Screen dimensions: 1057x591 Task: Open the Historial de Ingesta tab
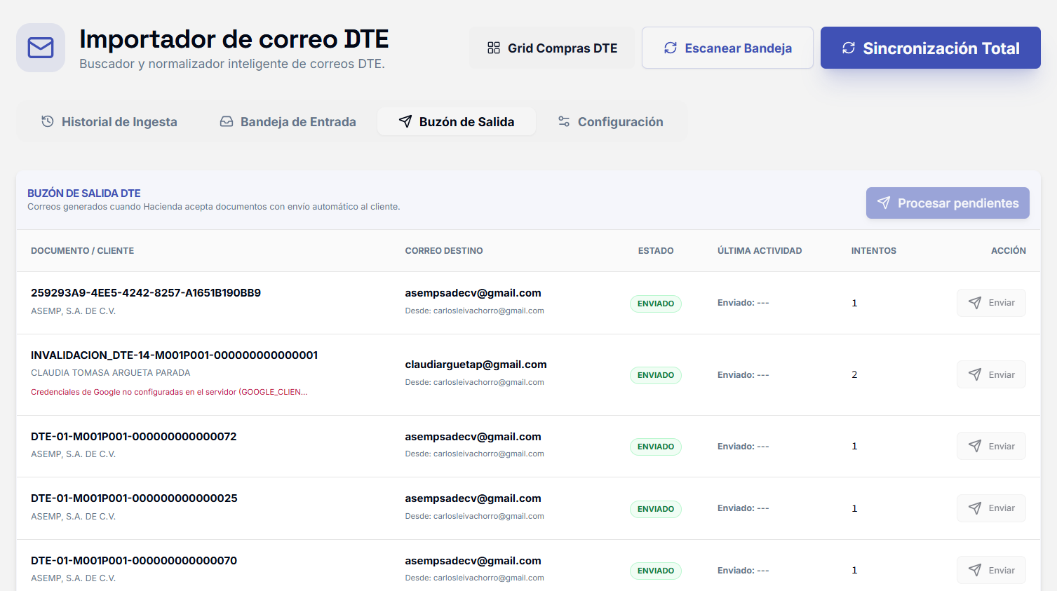click(109, 121)
